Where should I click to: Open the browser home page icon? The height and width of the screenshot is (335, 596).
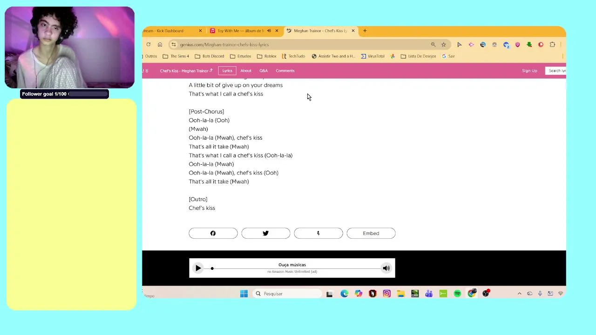(160, 45)
